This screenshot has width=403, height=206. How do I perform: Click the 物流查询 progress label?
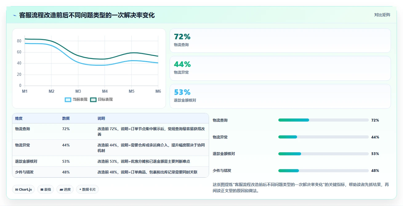click(220, 120)
